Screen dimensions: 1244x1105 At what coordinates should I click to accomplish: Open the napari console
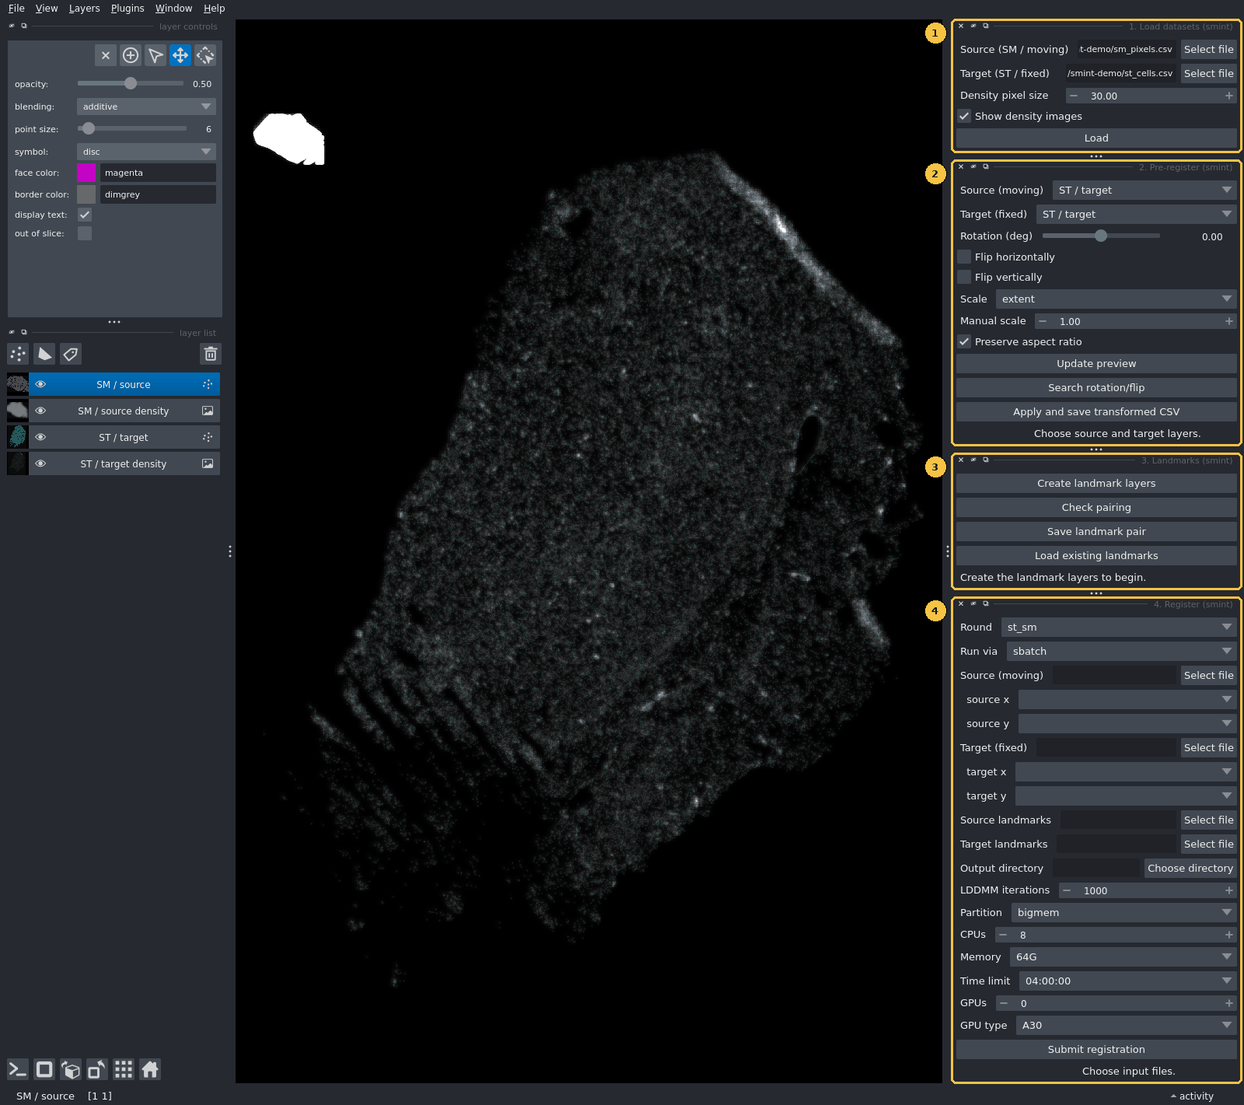pos(18,1069)
